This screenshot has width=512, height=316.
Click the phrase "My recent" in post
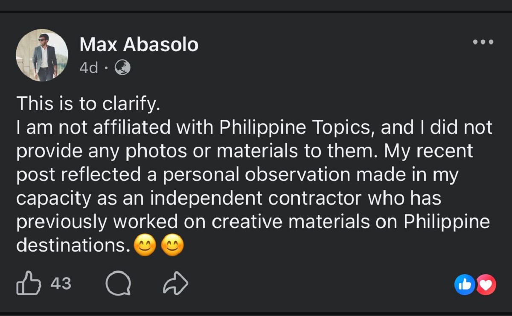tap(428, 151)
